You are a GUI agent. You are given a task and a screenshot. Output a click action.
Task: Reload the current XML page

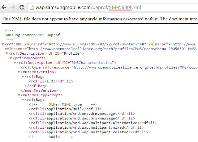(22, 7)
